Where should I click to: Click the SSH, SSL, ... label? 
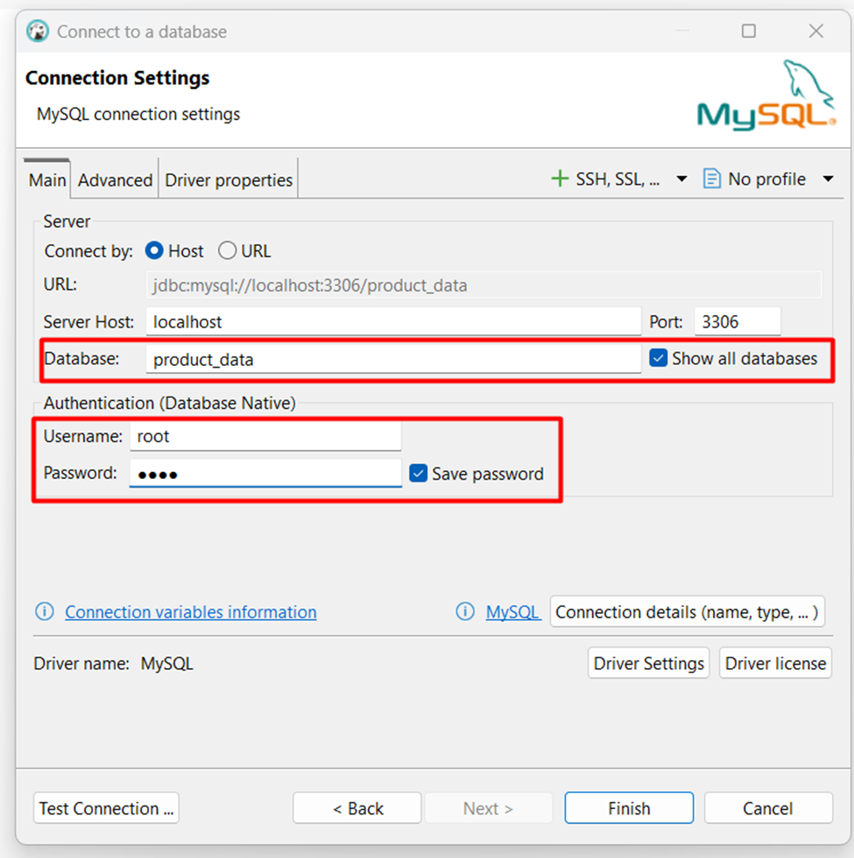tap(618, 179)
